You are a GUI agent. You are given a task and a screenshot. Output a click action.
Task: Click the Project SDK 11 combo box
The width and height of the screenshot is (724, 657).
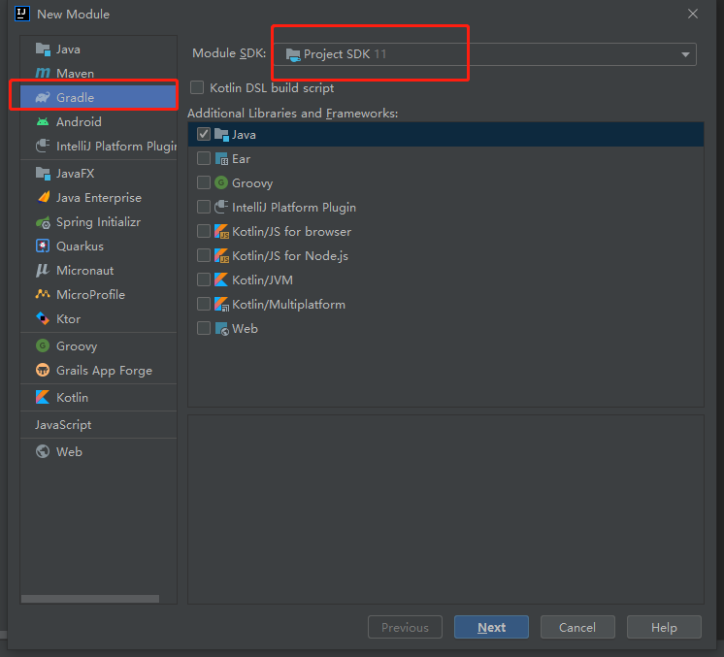tap(485, 54)
